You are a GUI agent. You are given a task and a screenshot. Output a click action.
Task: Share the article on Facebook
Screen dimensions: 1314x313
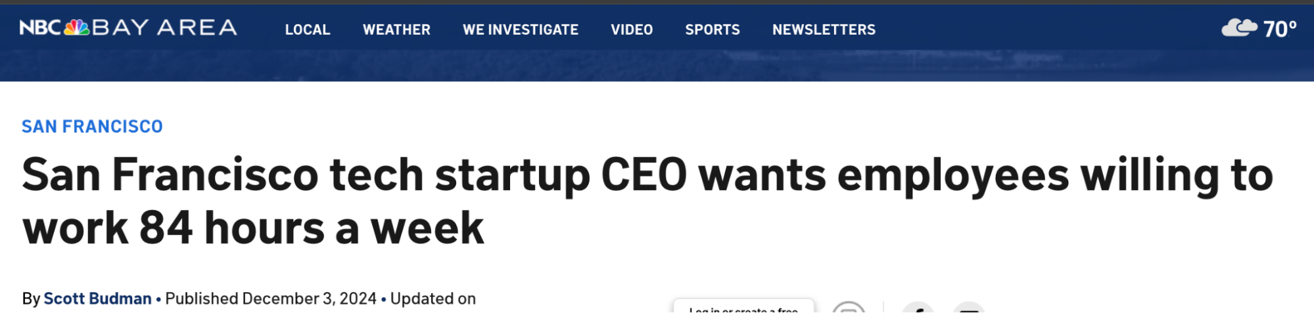(x=918, y=309)
